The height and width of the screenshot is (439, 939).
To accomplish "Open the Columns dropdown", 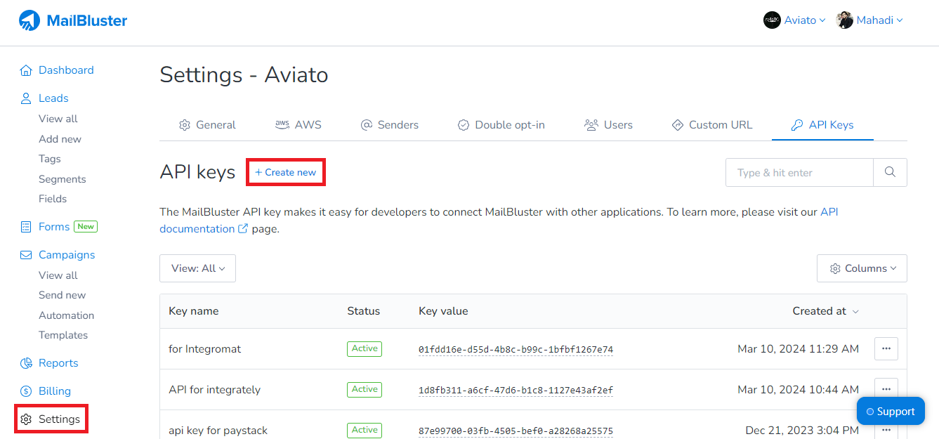I will (862, 268).
